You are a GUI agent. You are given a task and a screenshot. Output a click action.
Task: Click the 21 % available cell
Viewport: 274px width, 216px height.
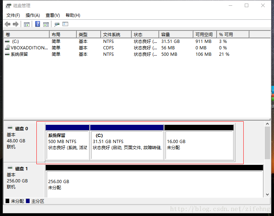(x=224, y=54)
